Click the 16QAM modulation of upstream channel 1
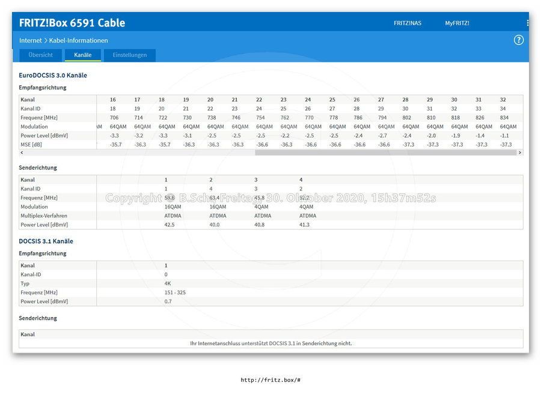Screen dimensions: 541x395 click(173, 207)
